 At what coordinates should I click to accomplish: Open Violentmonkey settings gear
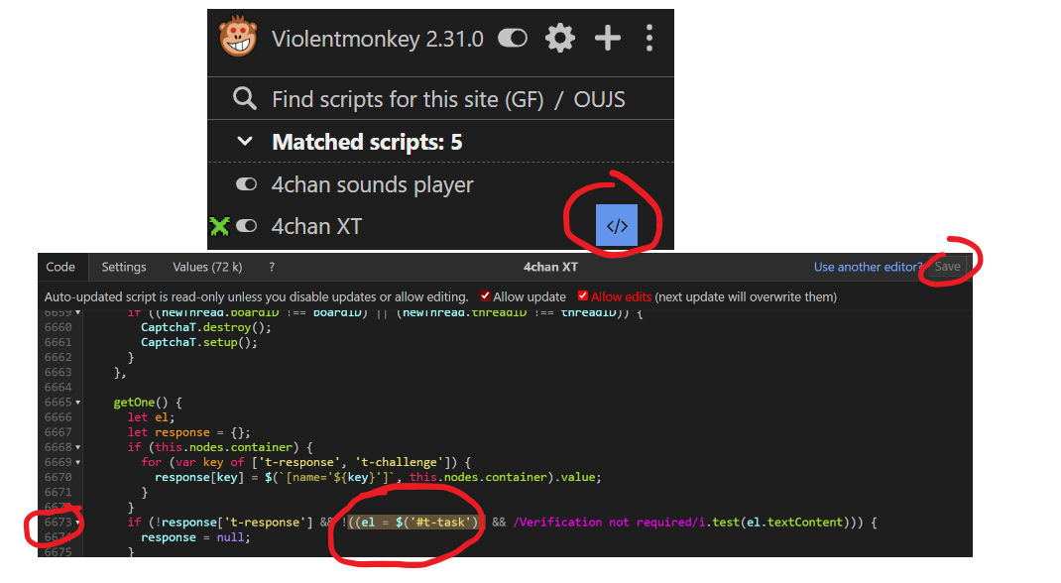560,38
